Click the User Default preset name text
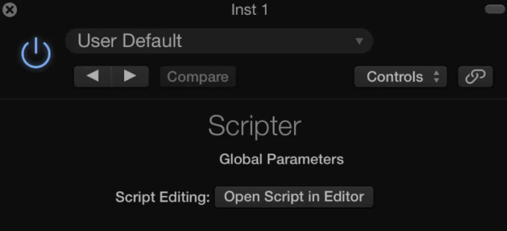 point(130,41)
